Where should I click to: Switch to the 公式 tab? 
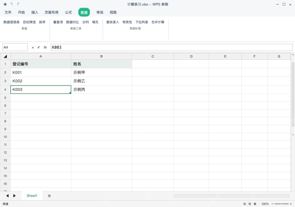pos(69,13)
